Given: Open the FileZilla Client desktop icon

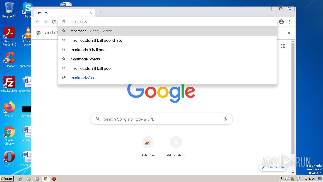Looking at the screenshot, I should (x=9, y=84).
